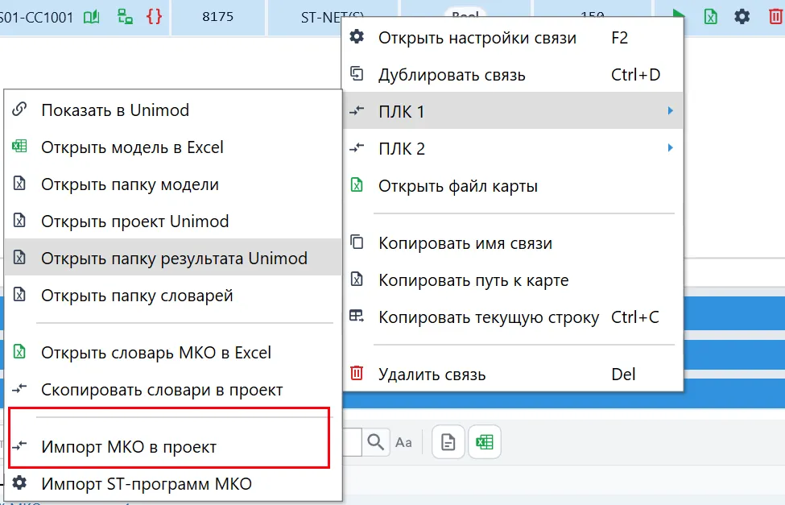The height and width of the screenshot is (505, 785).
Task: Select Открыть настройки связи
Action: [x=513, y=38]
